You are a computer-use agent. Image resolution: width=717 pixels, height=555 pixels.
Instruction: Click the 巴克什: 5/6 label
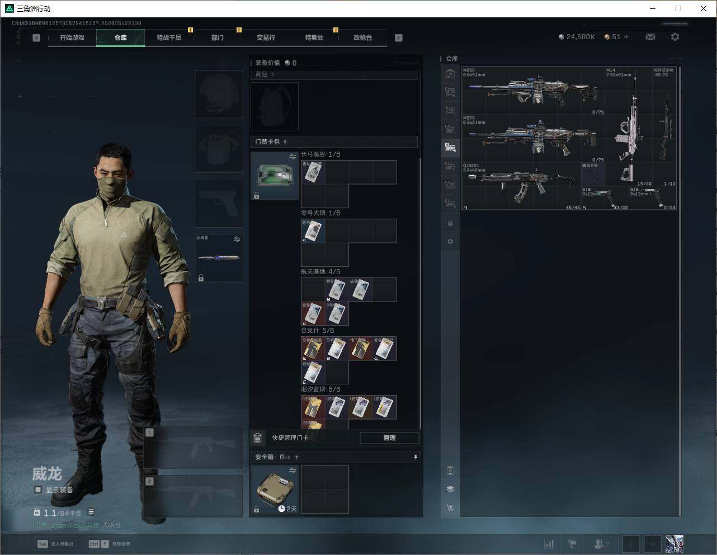(318, 331)
